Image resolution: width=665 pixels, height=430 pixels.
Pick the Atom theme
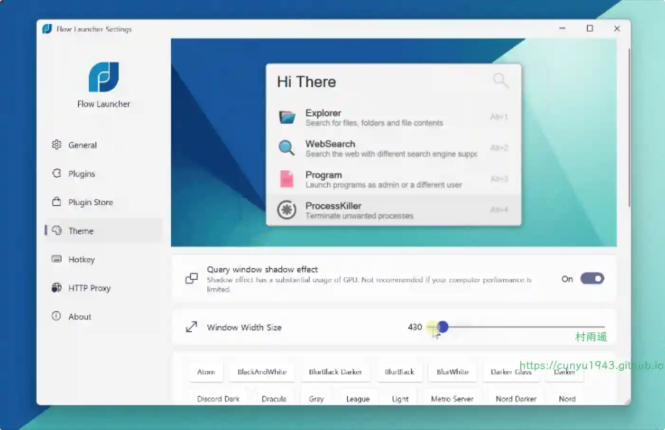click(206, 372)
